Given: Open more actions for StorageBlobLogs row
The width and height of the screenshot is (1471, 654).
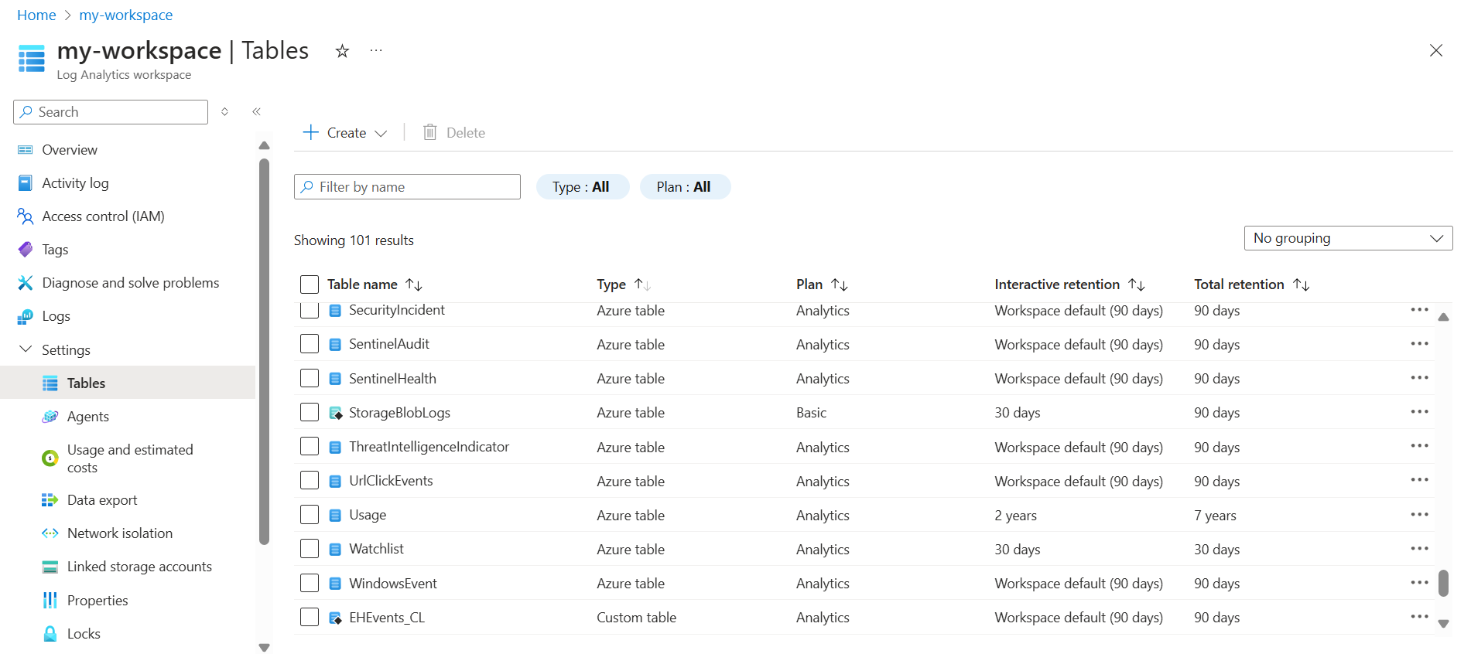Looking at the screenshot, I should (x=1418, y=412).
